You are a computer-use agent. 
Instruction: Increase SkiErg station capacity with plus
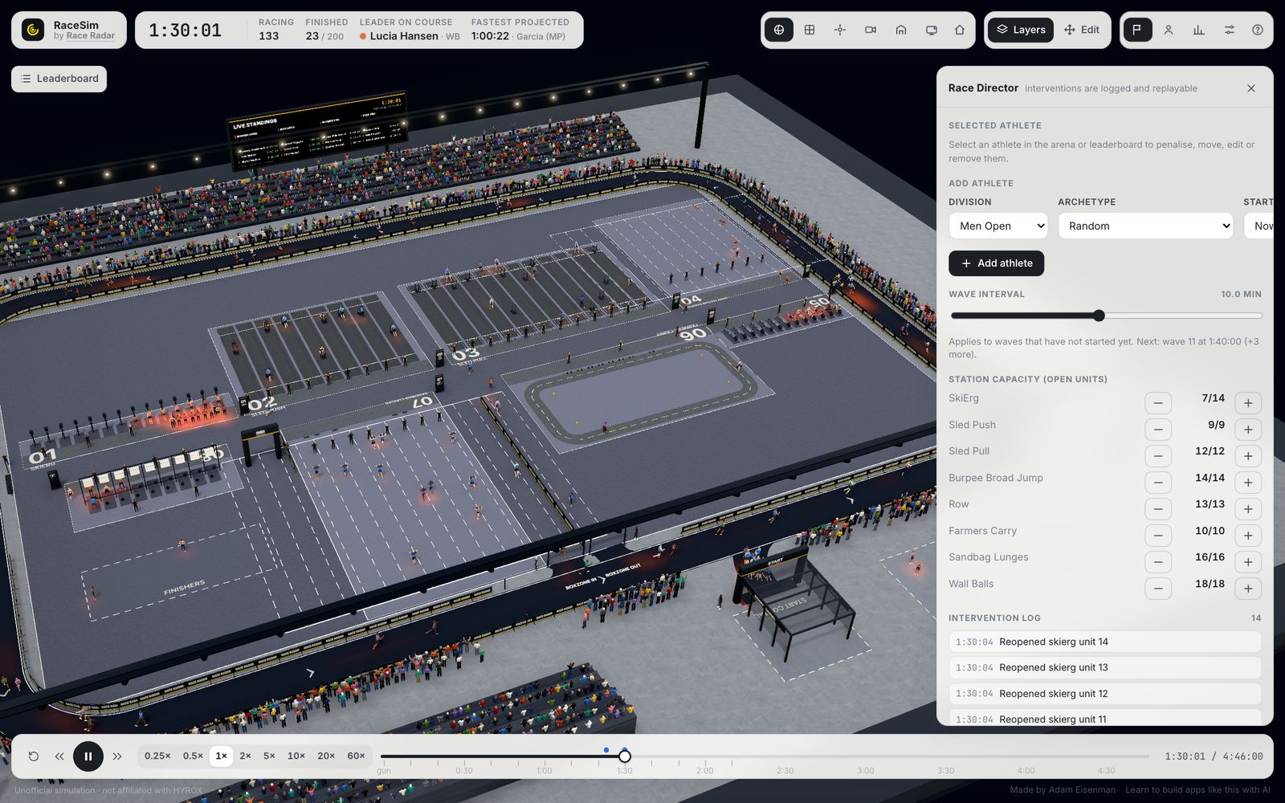1248,403
